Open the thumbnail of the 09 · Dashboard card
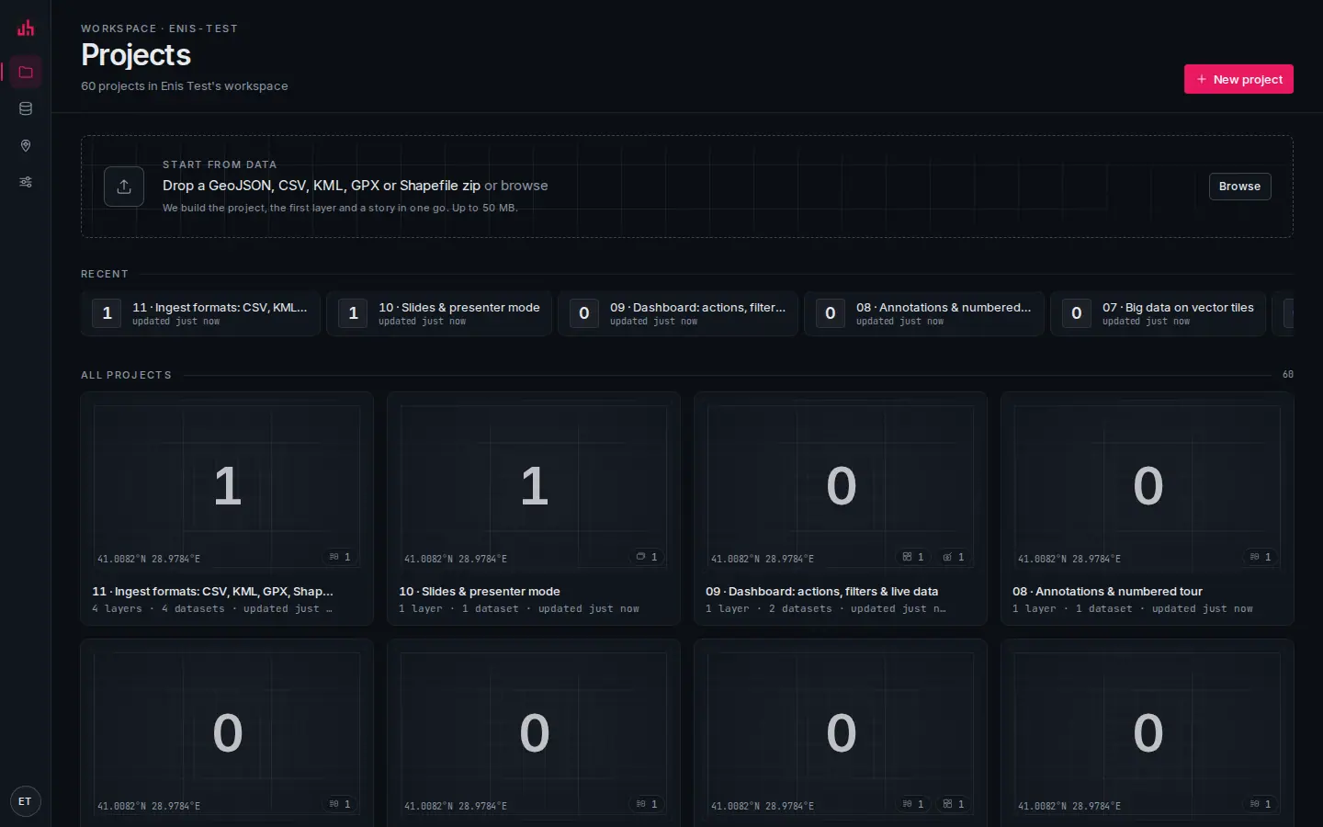1323x827 pixels. click(841, 487)
